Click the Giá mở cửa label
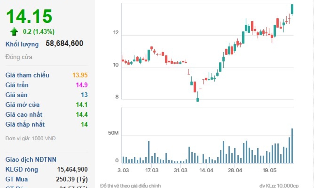 (x=22, y=105)
